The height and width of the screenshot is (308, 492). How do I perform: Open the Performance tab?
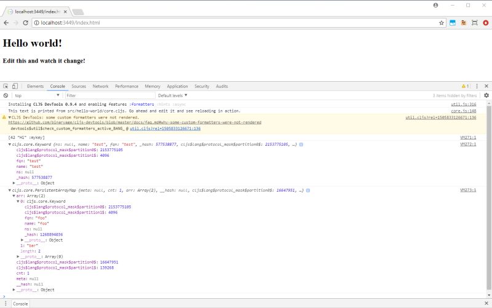(127, 86)
